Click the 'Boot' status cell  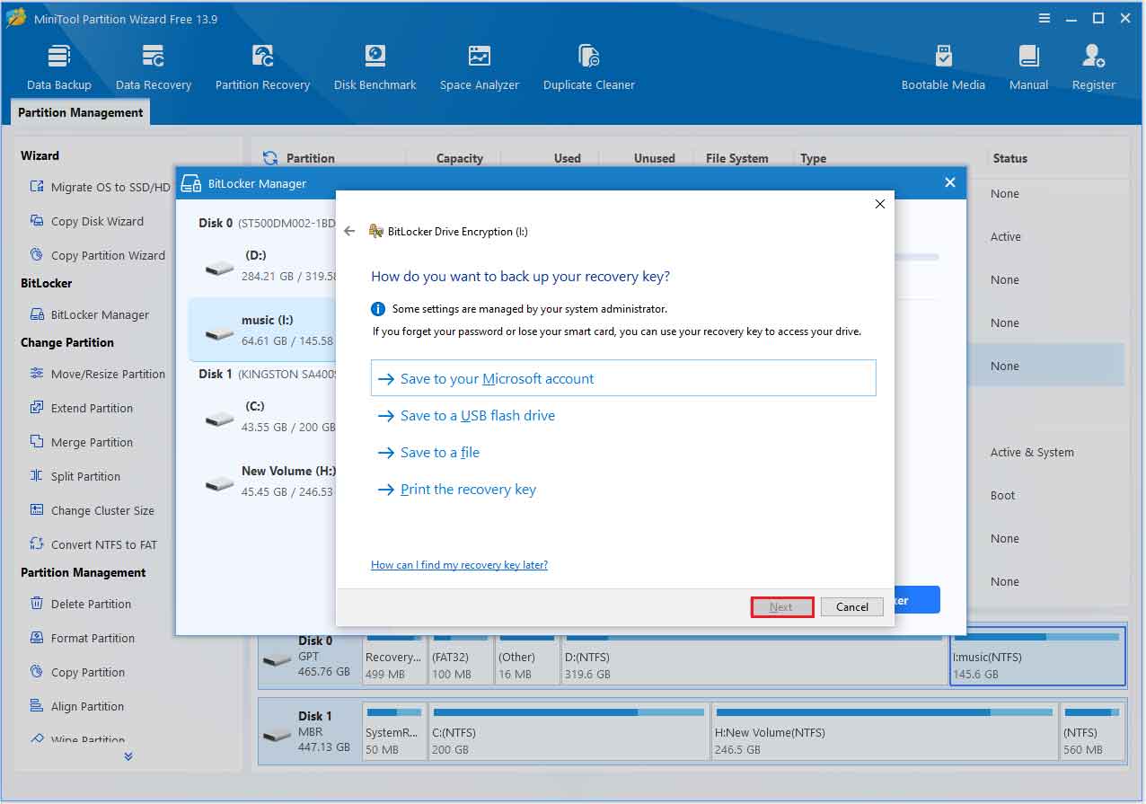[1002, 496]
